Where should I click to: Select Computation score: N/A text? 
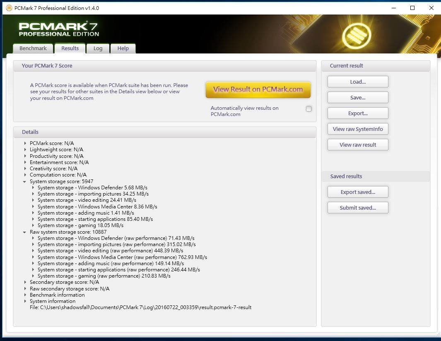tap(58, 175)
